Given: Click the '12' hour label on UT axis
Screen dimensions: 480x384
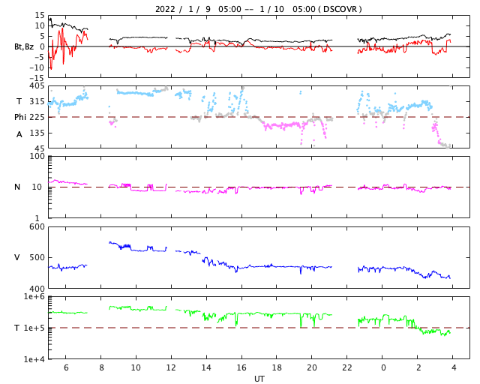Looking at the screenshot, I should point(171,367).
